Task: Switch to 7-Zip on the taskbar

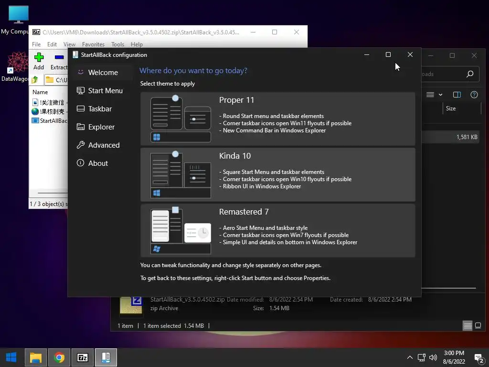Action: [82, 357]
